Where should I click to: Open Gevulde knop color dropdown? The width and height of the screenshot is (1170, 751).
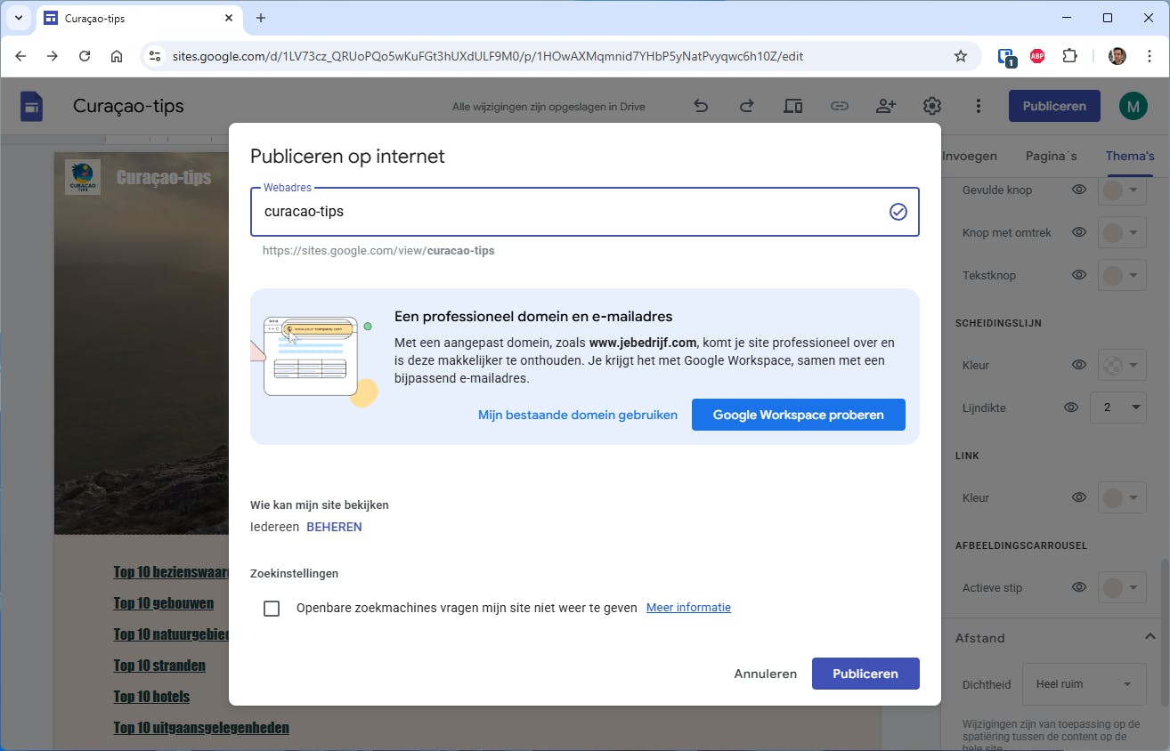tap(1122, 190)
